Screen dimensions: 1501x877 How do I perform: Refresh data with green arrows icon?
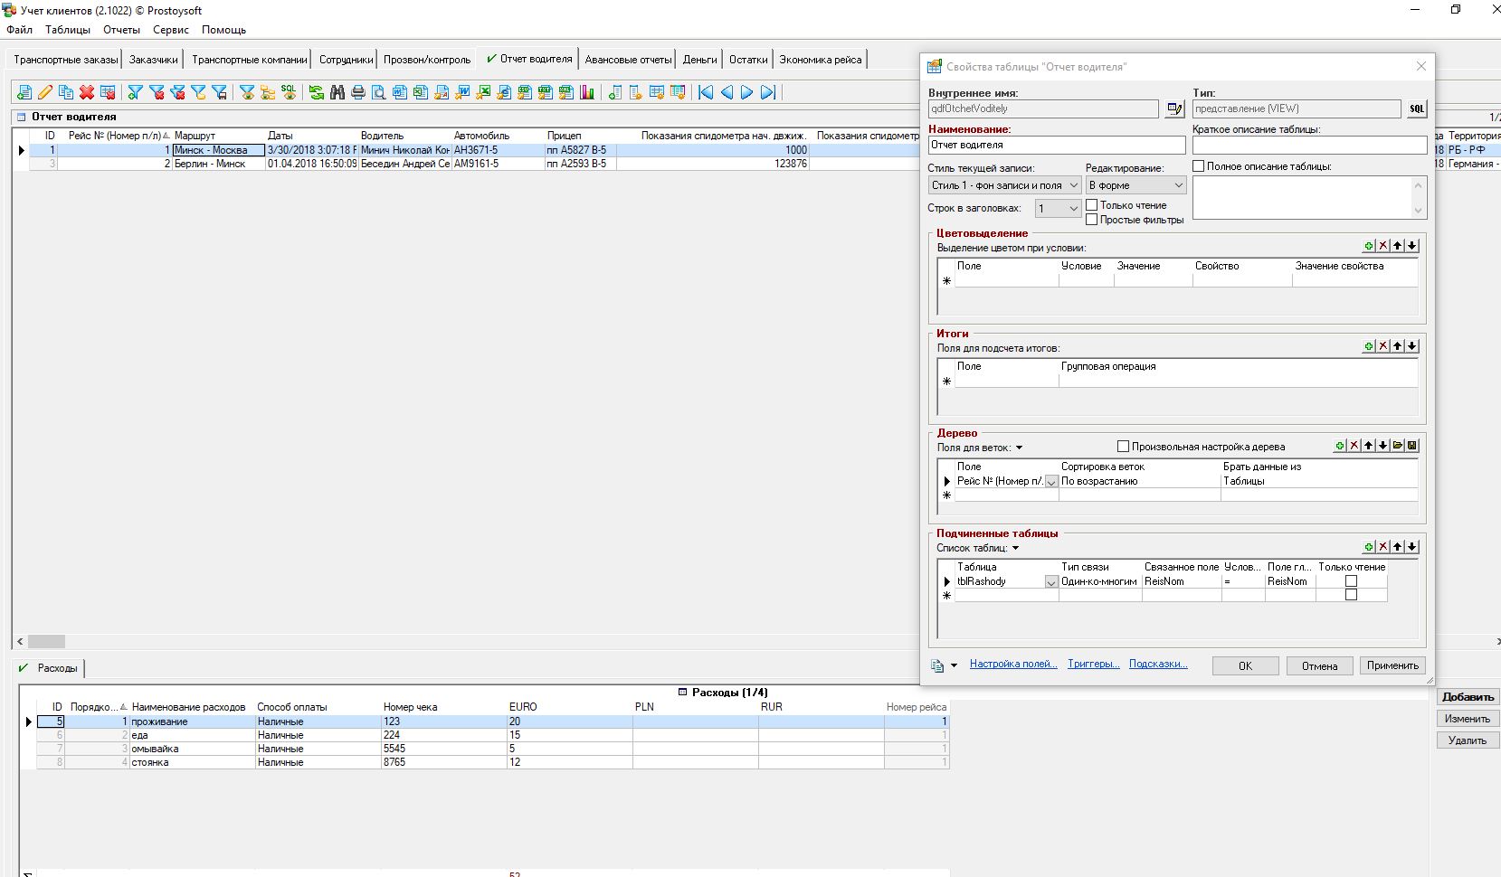pyautogui.click(x=317, y=92)
